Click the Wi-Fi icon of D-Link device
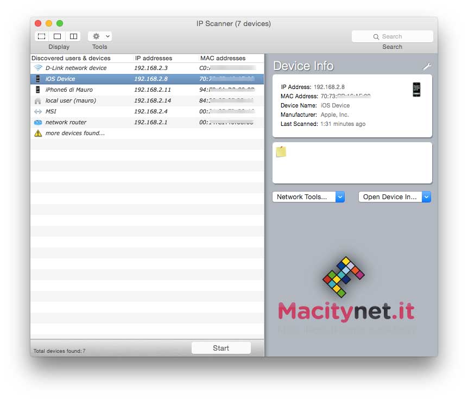The width and height of the screenshot is (468, 400). point(38,68)
